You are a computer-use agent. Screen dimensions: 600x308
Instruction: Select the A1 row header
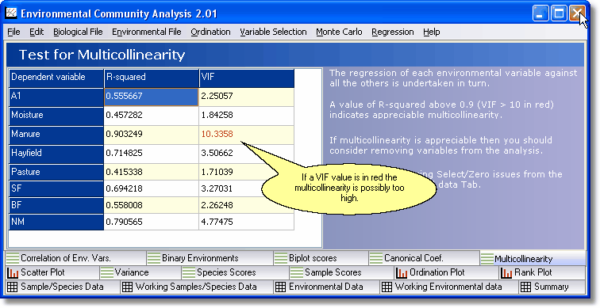tap(56, 97)
